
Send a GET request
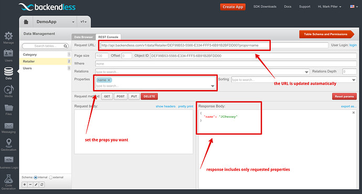coord(107,96)
